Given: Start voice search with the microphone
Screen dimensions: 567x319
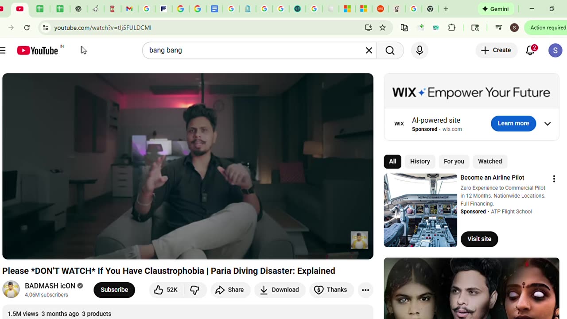Looking at the screenshot, I should click(x=419, y=51).
